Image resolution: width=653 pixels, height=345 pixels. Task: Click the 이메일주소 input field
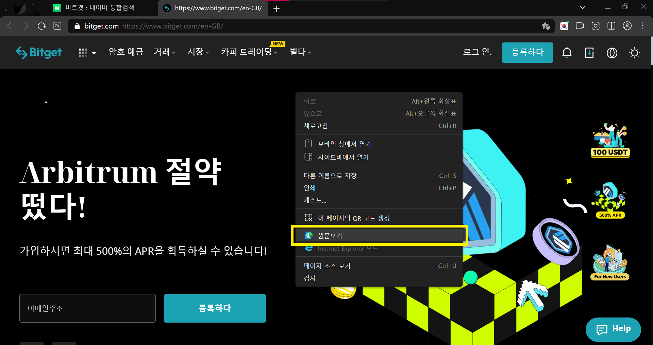click(x=87, y=308)
